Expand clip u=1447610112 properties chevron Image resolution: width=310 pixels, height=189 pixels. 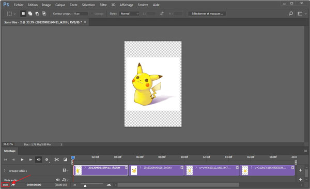pyautogui.click(x=196, y=168)
